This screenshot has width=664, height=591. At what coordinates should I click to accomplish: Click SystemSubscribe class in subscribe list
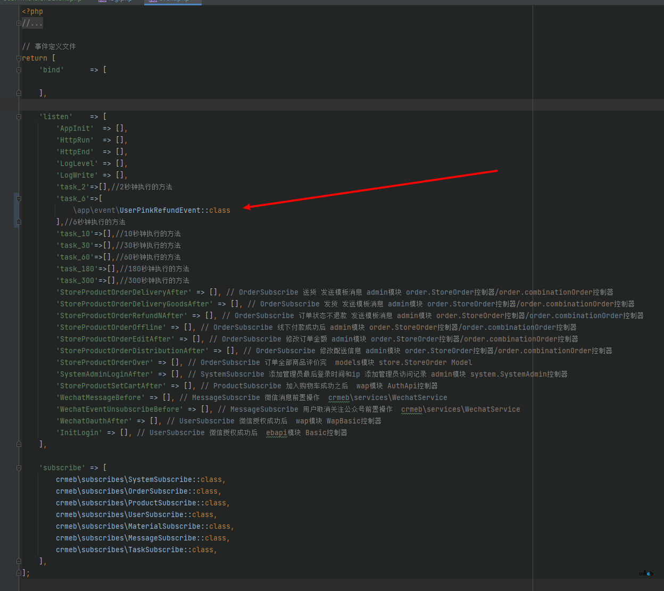pos(160,479)
